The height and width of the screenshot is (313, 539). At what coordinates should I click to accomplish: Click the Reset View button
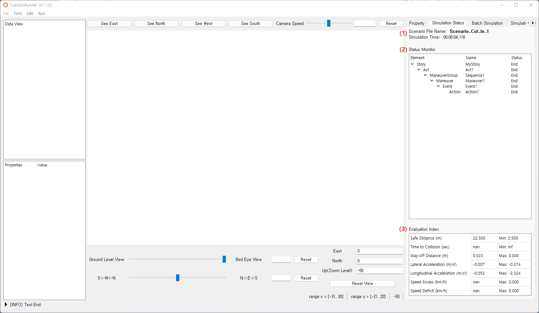click(x=362, y=284)
